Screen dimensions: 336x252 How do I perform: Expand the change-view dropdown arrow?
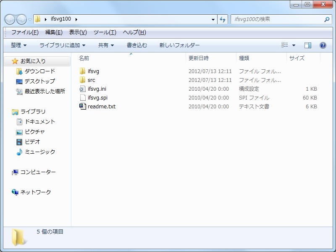point(294,45)
